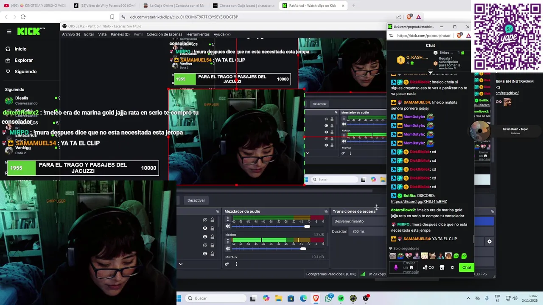
Task: Reload the page in the main browser
Action: [23, 17]
